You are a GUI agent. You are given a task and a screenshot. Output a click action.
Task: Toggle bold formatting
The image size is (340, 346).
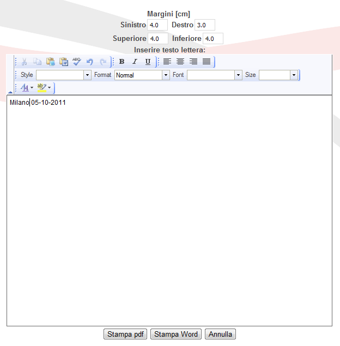[x=122, y=62]
